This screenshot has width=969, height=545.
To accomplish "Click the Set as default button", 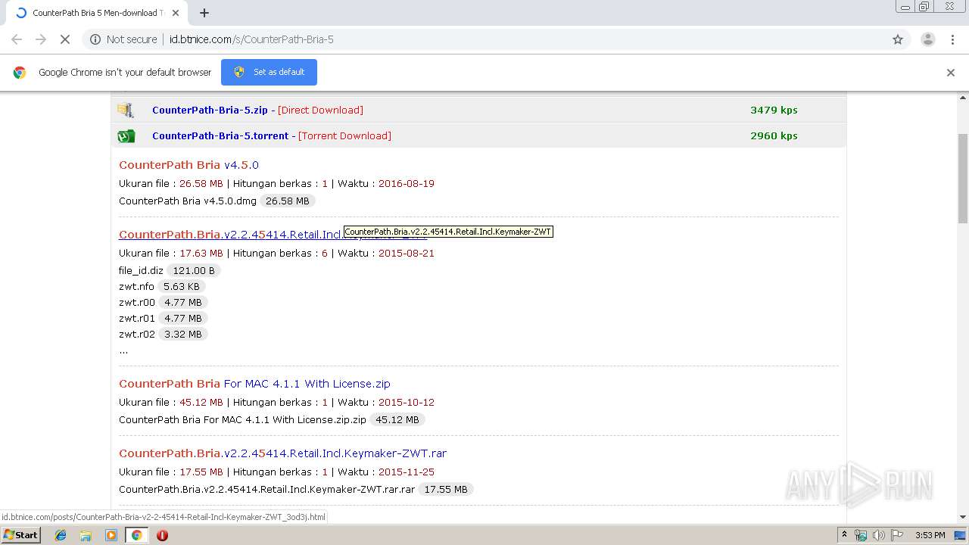I will 269,72.
